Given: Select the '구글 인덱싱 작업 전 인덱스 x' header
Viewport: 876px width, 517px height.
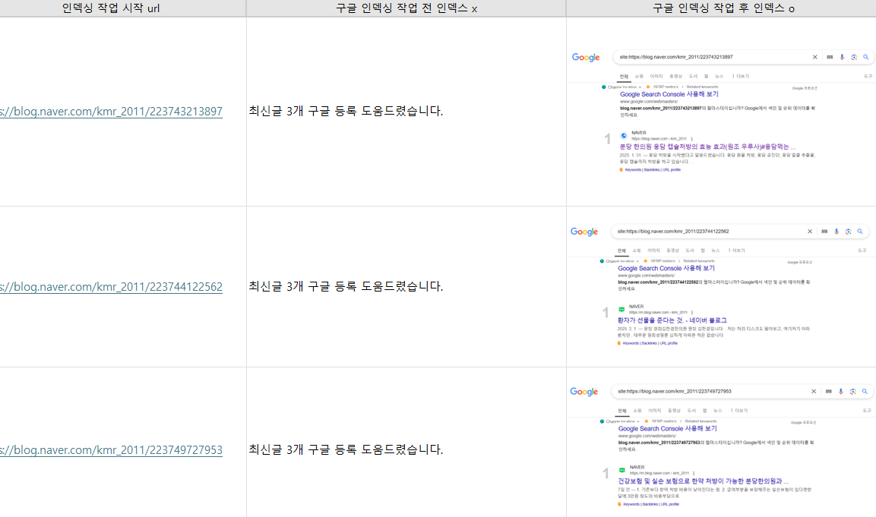Looking at the screenshot, I should 406,8.
